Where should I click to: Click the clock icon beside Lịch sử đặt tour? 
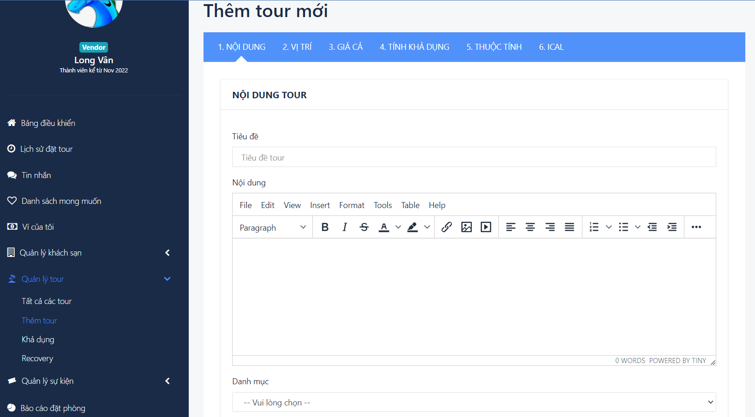point(12,149)
